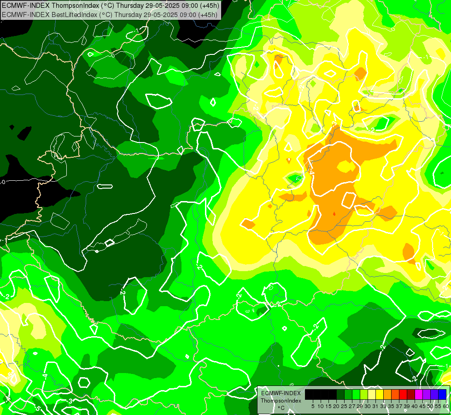This screenshot has width=451, height=415.
Task: Click the legend tick value 60
Action: tap(446, 406)
